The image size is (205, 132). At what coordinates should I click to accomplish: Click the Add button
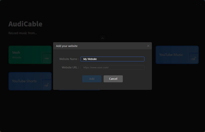point(92,79)
